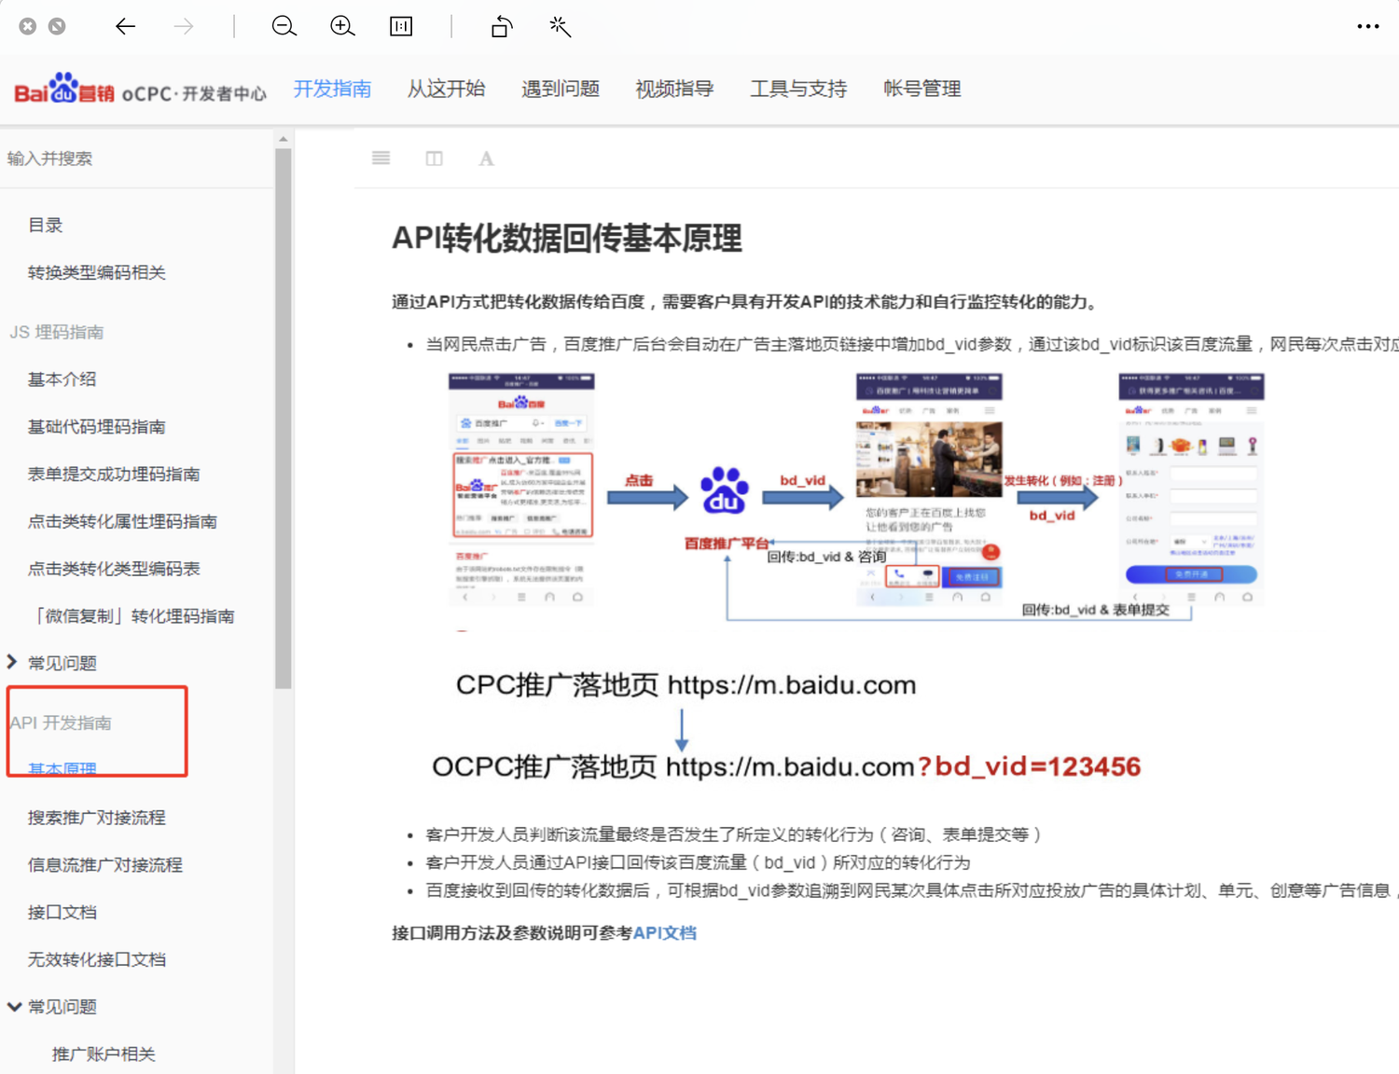This screenshot has height=1074, width=1399.
Task: Select 无效转化接口文档 in the sidebar
Action: [x=97, y=958]
